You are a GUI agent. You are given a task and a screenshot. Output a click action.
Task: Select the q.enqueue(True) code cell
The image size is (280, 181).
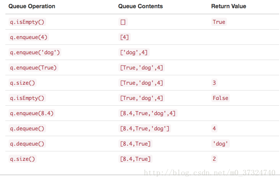point(33,67)
